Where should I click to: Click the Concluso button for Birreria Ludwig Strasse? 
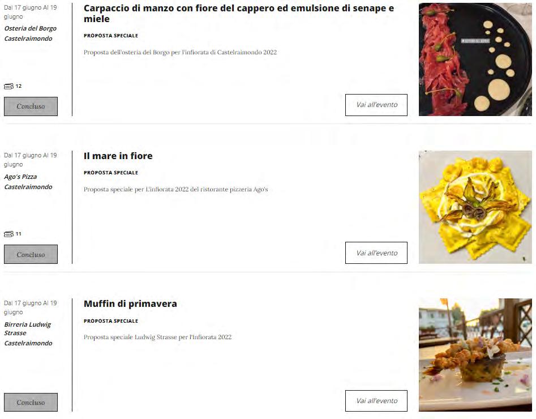(x=31, y=402)
